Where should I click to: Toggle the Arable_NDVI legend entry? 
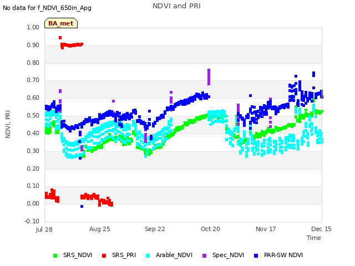(169, 255)
